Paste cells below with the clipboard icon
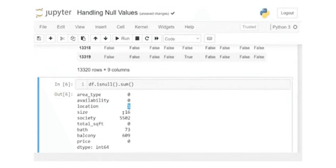This screenshot has height=168, width=336. coord(83,38)
